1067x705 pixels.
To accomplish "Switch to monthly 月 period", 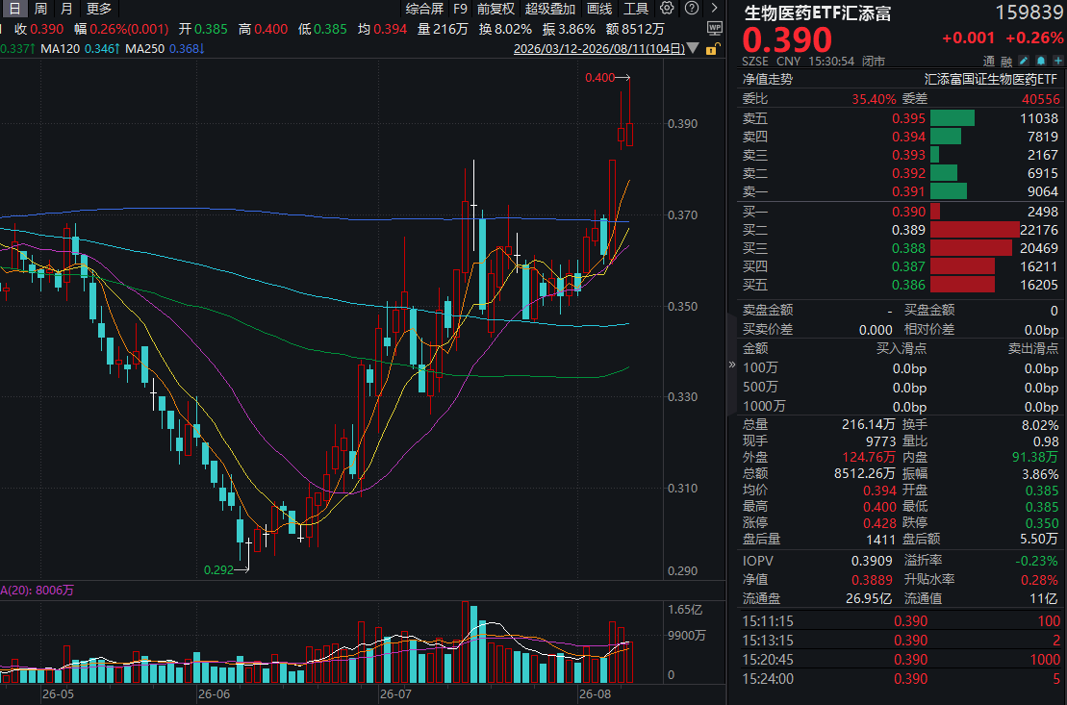I will click(x=66, y=9).
